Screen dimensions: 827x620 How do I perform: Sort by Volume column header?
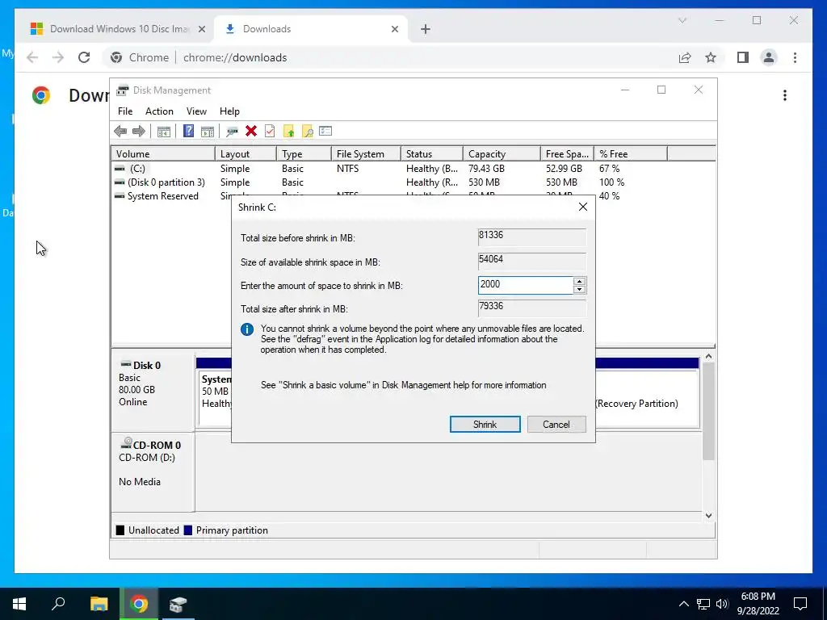coord(163,154)
